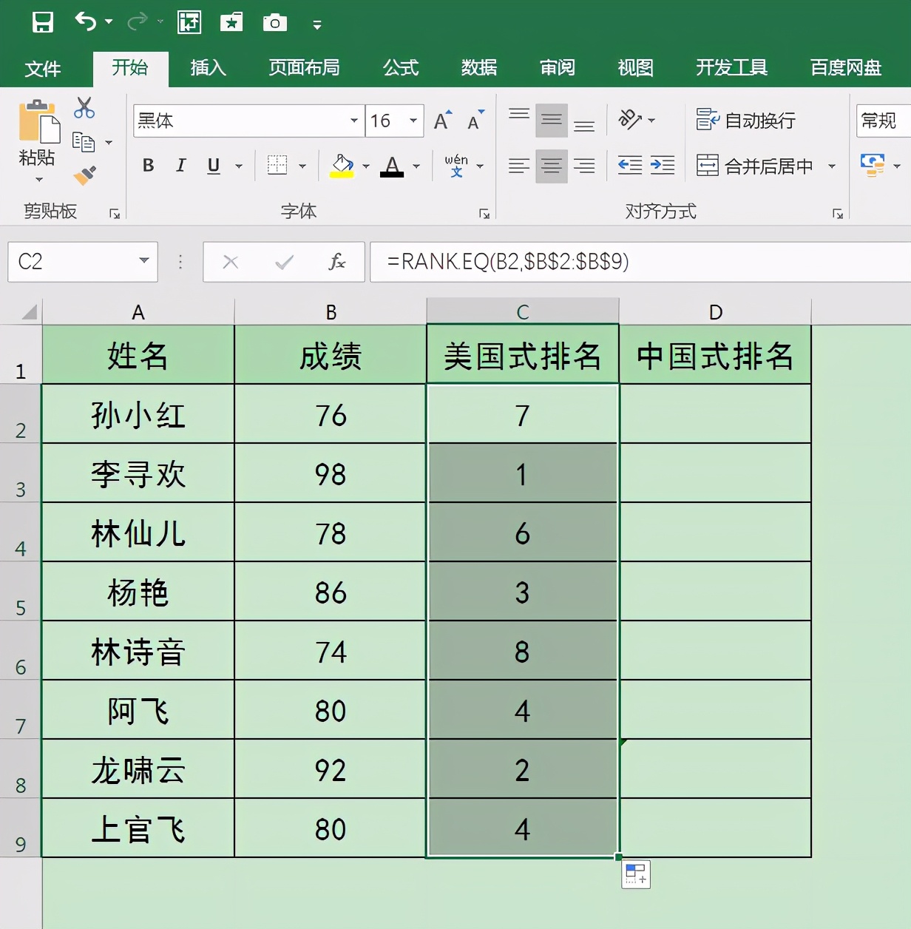Click the Decrease Indent icon
Image resolution: width=911 pixels, height=929 pixels.
click(x=630, y=166)
